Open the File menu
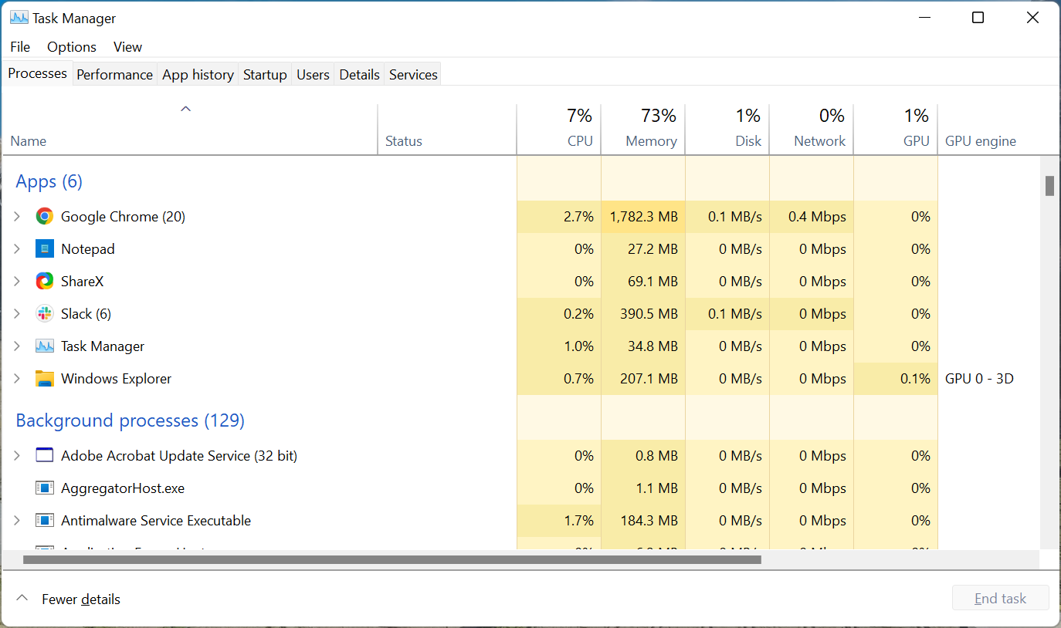 click(20, 47)
